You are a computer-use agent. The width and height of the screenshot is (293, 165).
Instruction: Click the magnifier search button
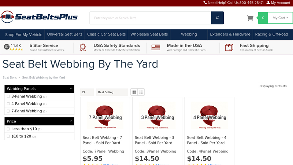(217, 18)
